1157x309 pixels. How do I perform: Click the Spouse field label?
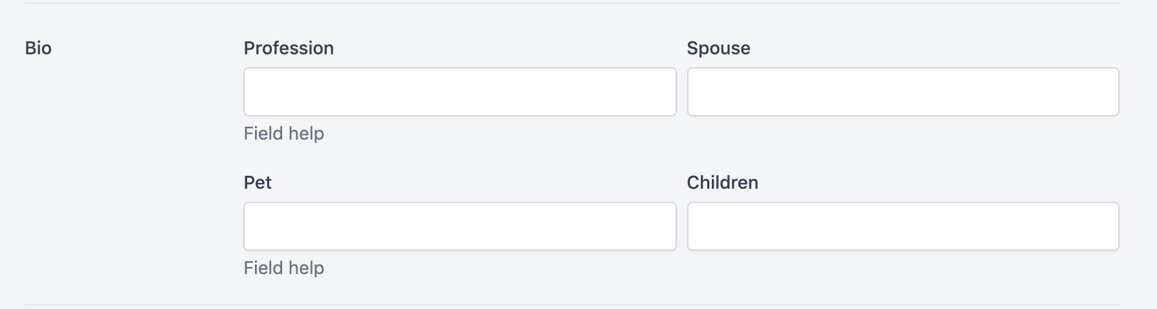pyautogui.click(x=718, y=48)
